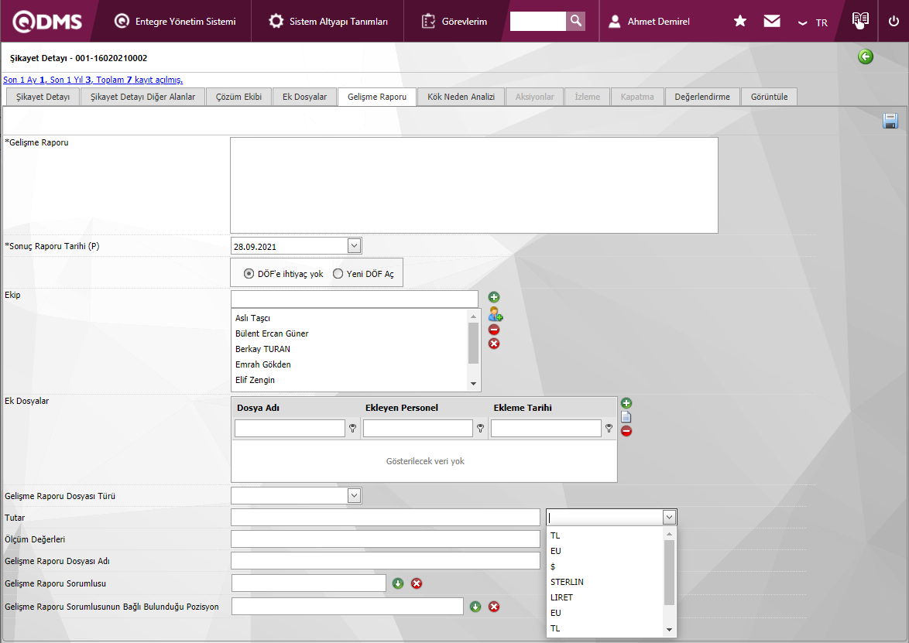This screenshot has width=909, height=643.
Task: Select the DÖF'e ihtiyaç yok radio option
Action: click(249, 274)
